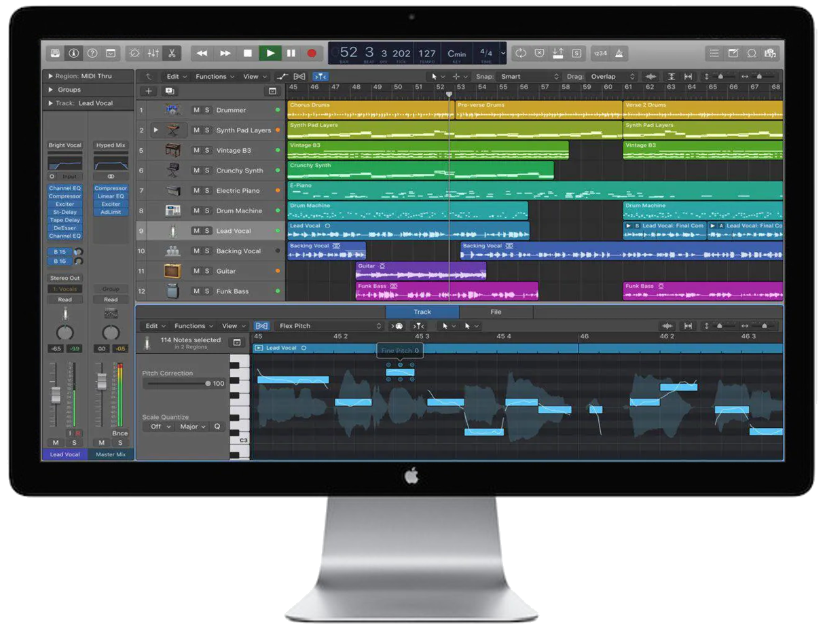This screenshot has width=825, height=635.
Task: Open the Smart Controls button
Action: click(134, 53)
